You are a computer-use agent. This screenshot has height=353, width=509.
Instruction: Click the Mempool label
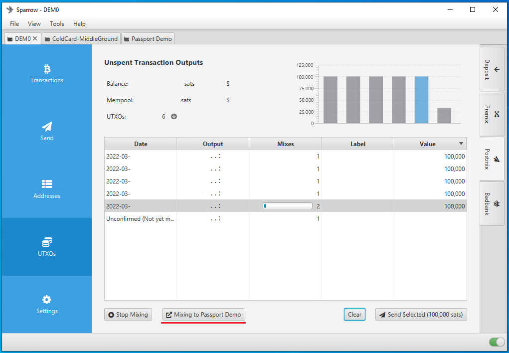[x=120, y=100]
